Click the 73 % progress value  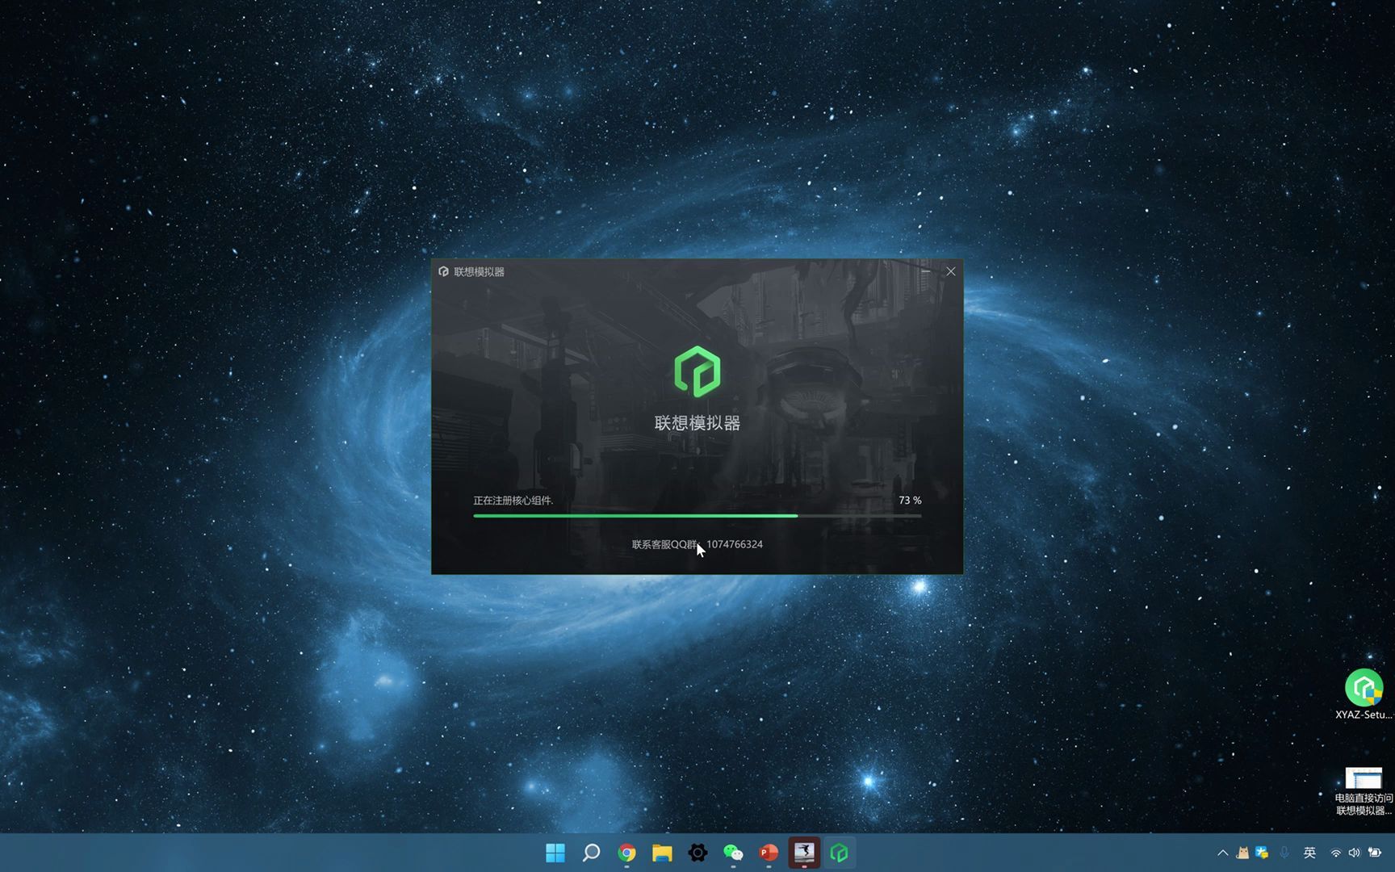(x=910, y=501)
